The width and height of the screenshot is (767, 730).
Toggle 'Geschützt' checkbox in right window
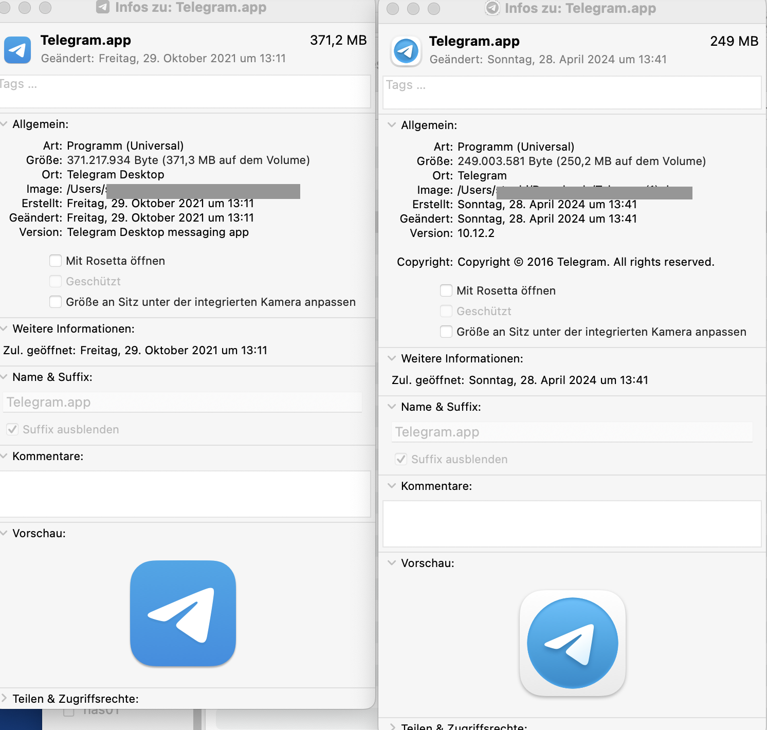[x=446, y=311]
